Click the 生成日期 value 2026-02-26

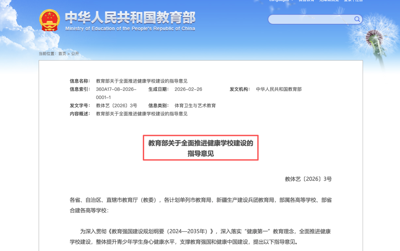click(188, 89)
